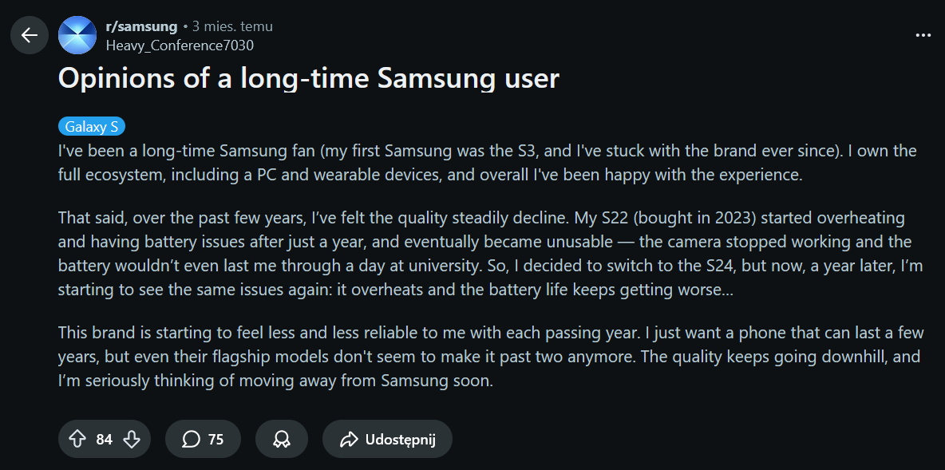Screen dimensions: 945x470
Task: Visit the r/samsung subreddit link
Action: tap(141, 26)
